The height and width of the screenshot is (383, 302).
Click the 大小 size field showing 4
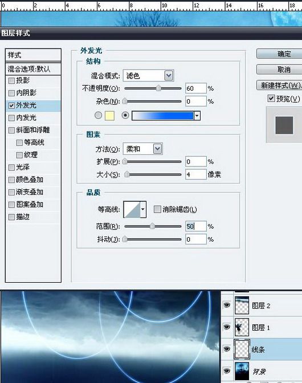(x=196, y=174)
